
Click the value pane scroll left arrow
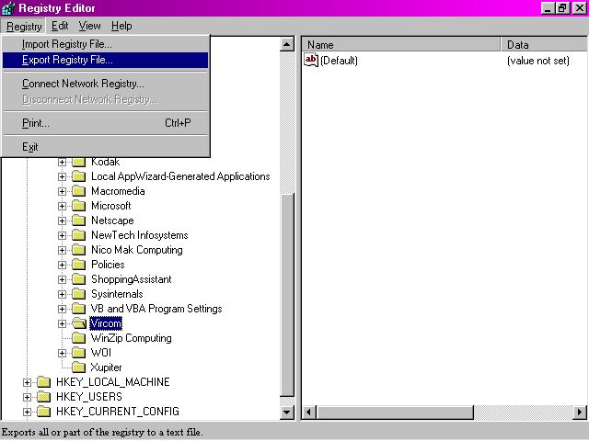click(309, 413)
